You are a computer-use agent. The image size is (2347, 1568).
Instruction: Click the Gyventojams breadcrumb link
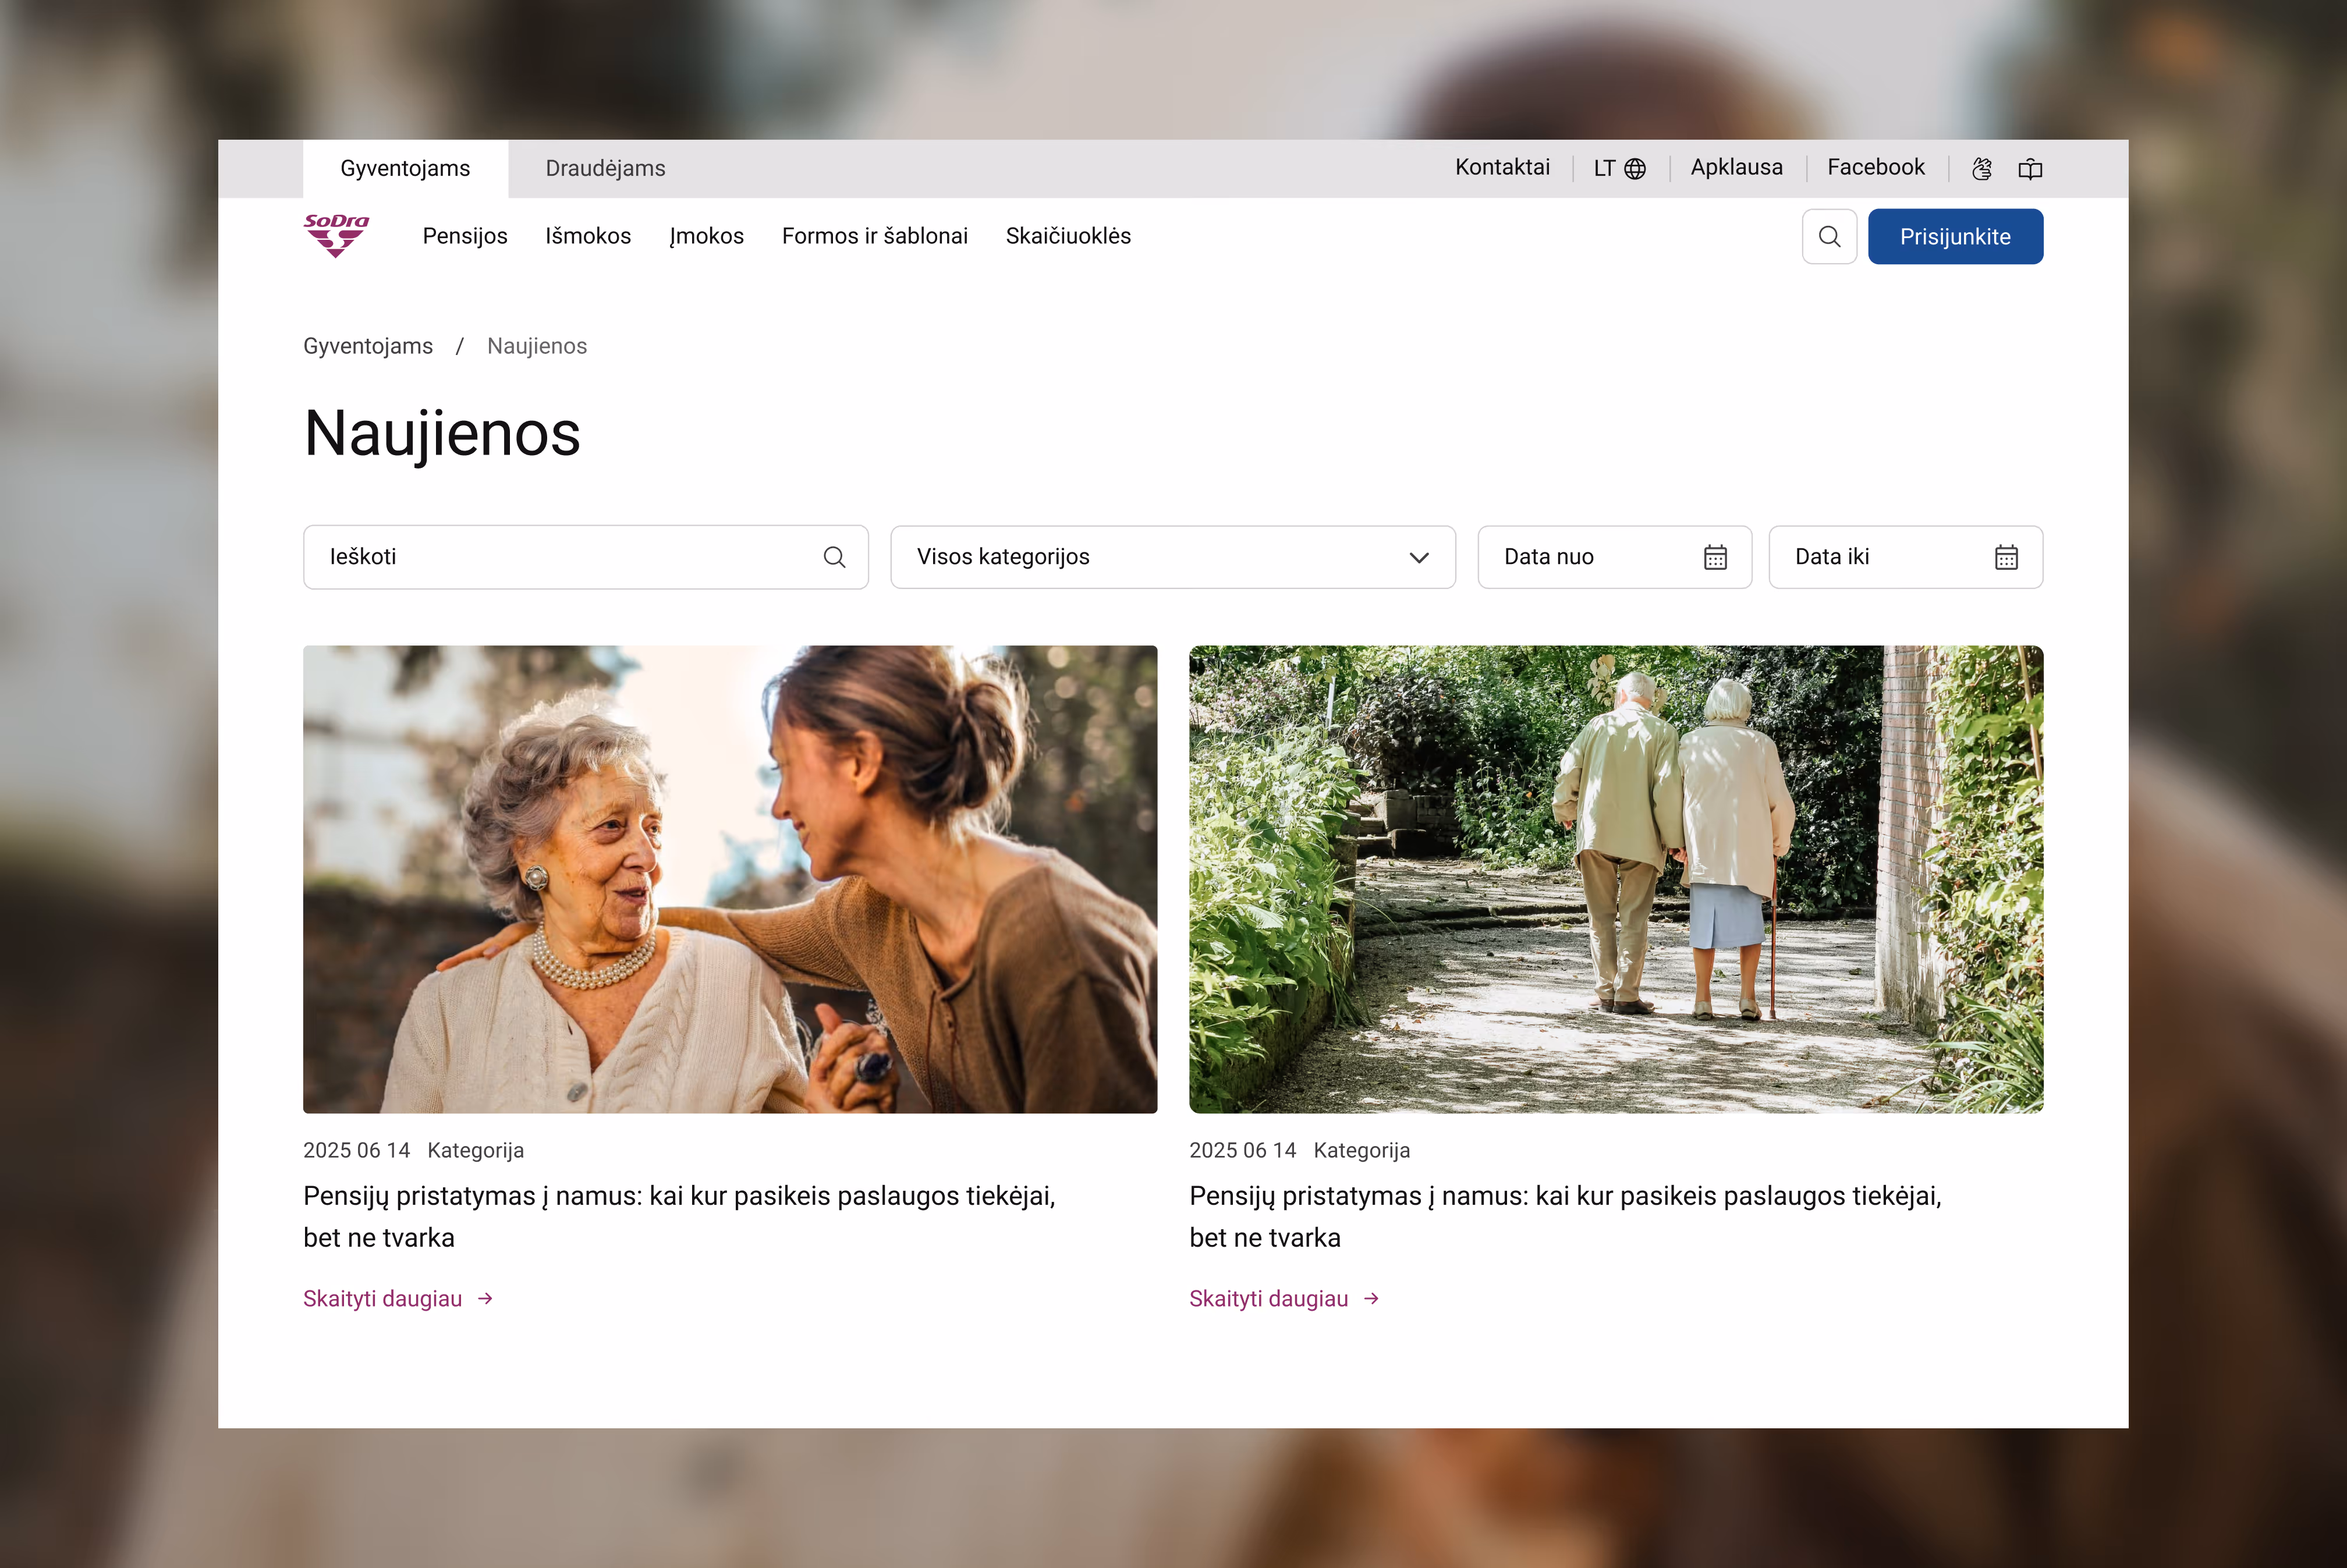coord(368,346)
